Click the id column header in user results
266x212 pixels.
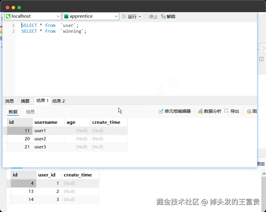pos(20,122)
